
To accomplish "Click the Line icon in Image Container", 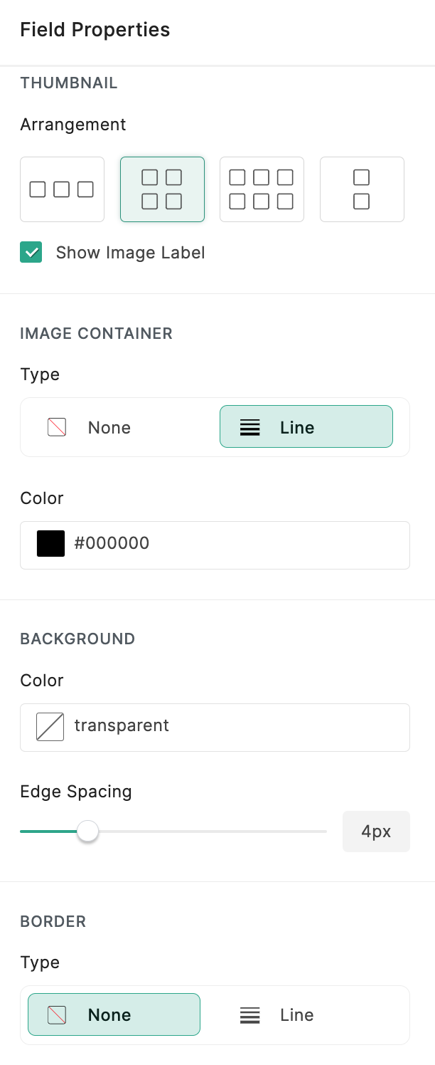I will tap(249, 428).
